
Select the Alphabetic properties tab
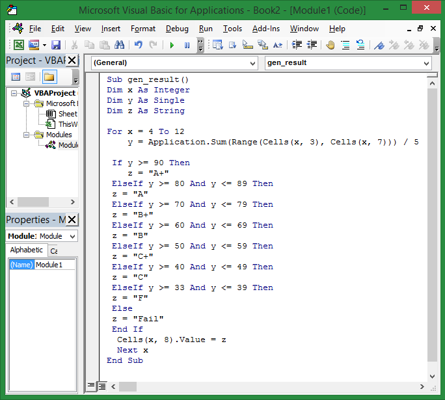27,250
